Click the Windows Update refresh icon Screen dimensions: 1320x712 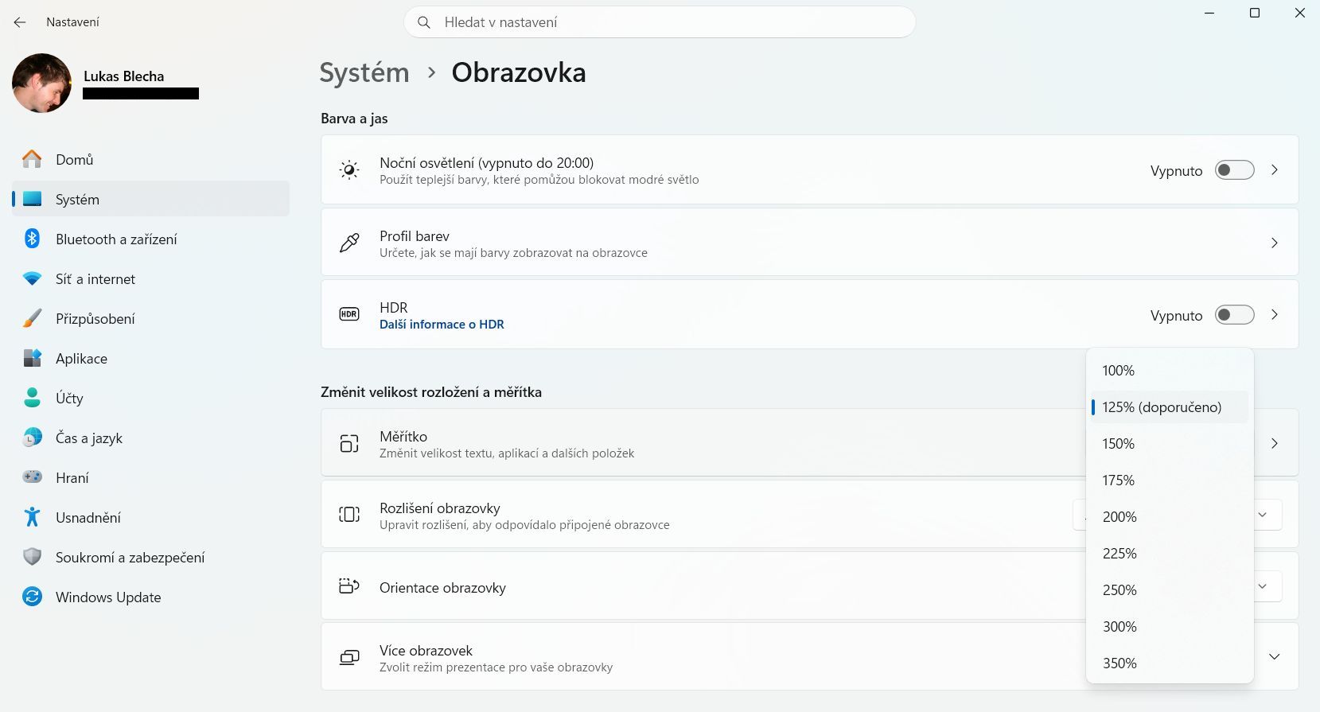coord(32,597)
